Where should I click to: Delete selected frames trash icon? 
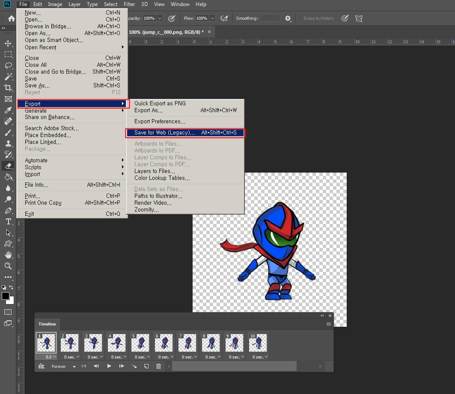click(x=158, y=366)
